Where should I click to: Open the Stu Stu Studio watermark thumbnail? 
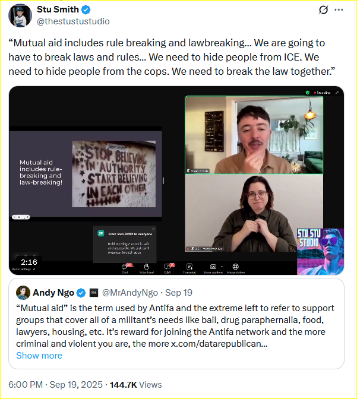[320, 251]
